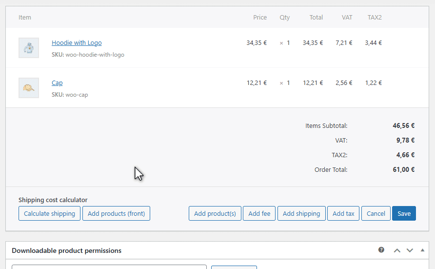Screen dimensions: 435x269
Task: Click the help icon for Downloadable product permissions
Action: pyautogui.click(x=381, y=250)
